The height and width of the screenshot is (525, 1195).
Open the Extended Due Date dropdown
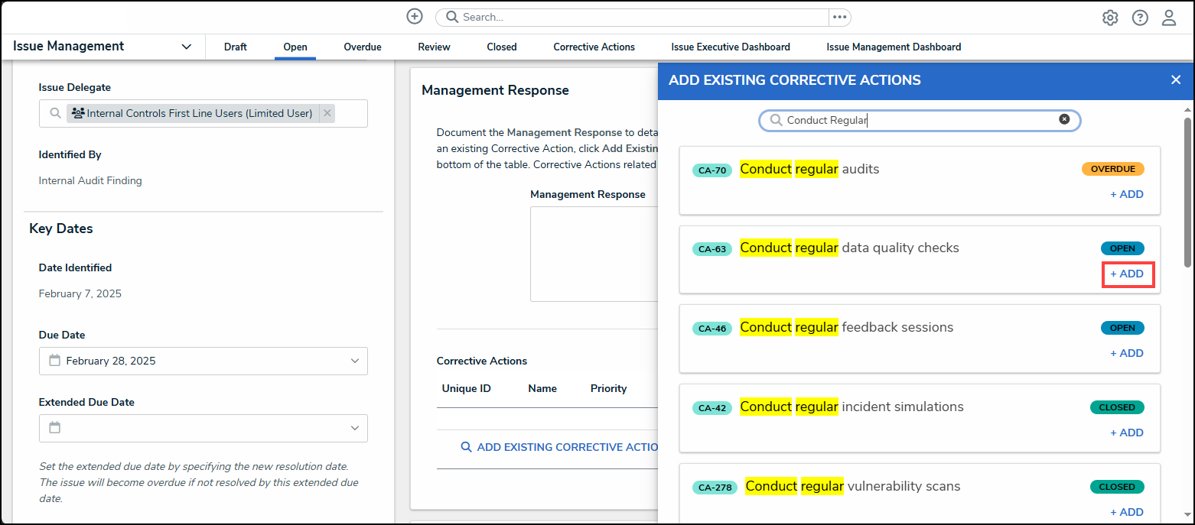pos(354,428)
